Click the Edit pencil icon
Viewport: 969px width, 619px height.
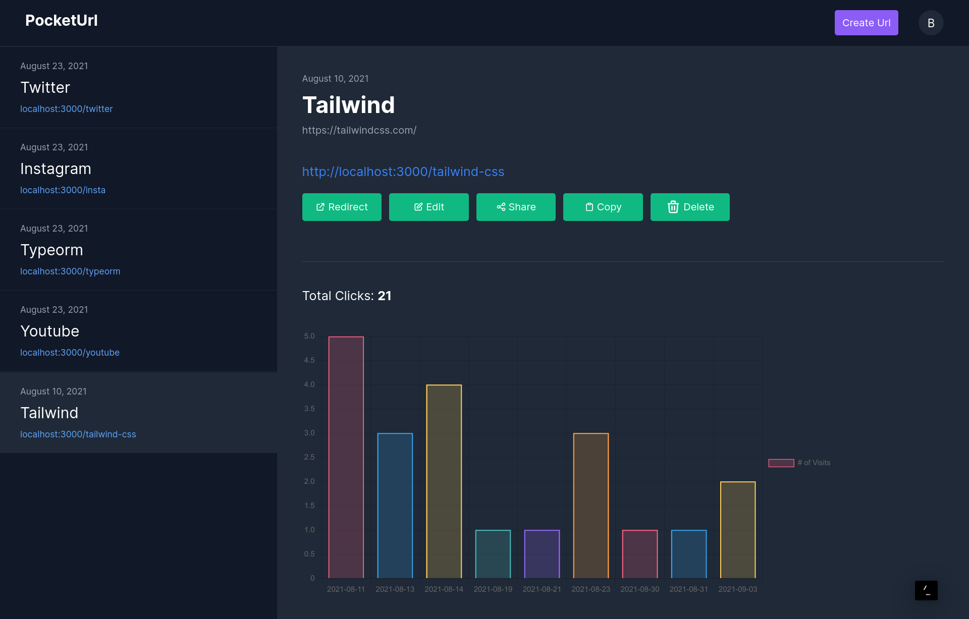pos(418,207)
